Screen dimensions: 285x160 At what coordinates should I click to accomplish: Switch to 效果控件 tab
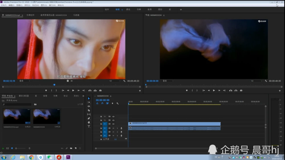30,15
